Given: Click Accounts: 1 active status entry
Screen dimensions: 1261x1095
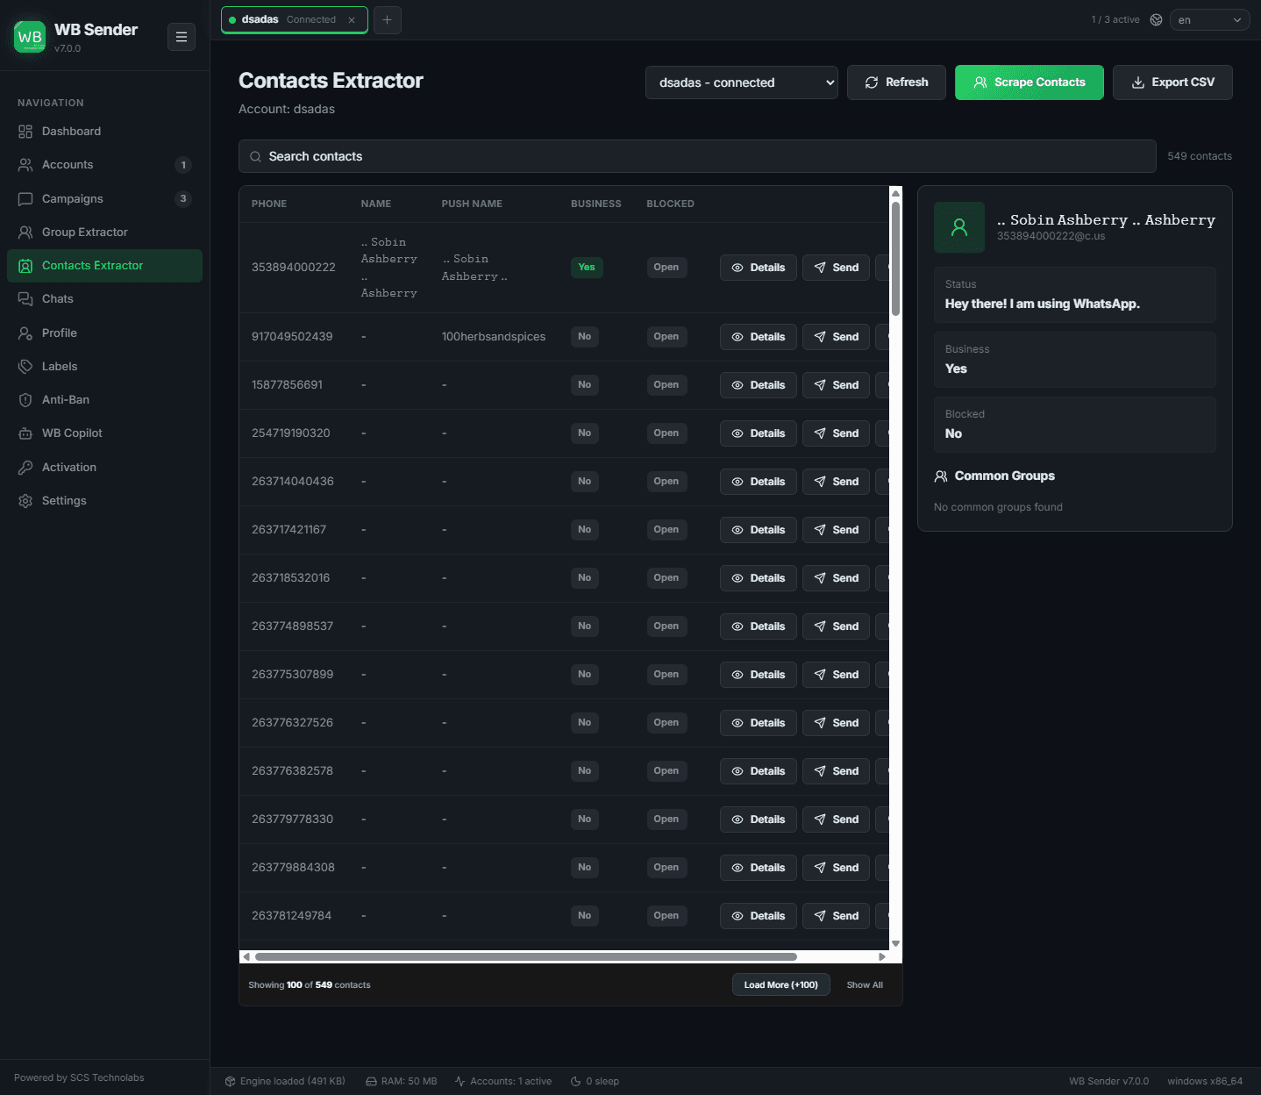Looking at the screenshot, I should pos(503,1082).
